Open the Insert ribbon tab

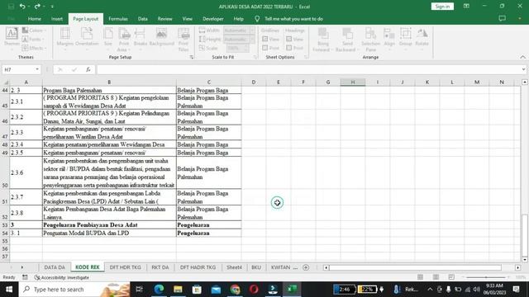click(x=57, y=19)
